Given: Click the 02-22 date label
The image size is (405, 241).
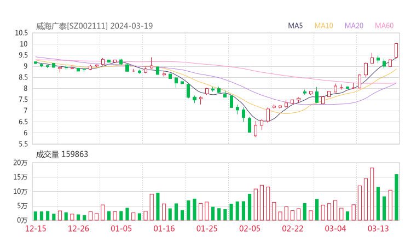Looking at the screenshot, I should [292, 229].
